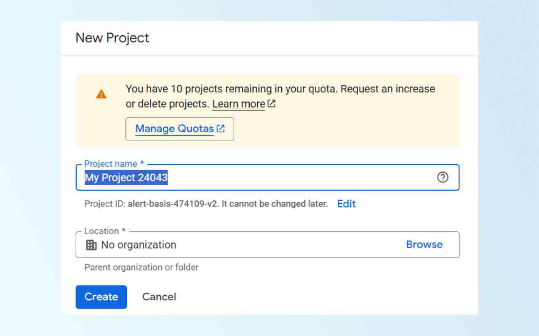Open the help tooltip for Project name
Viewport: 539px width, 336px height.
pyautogui.click(x=443, y=177)
